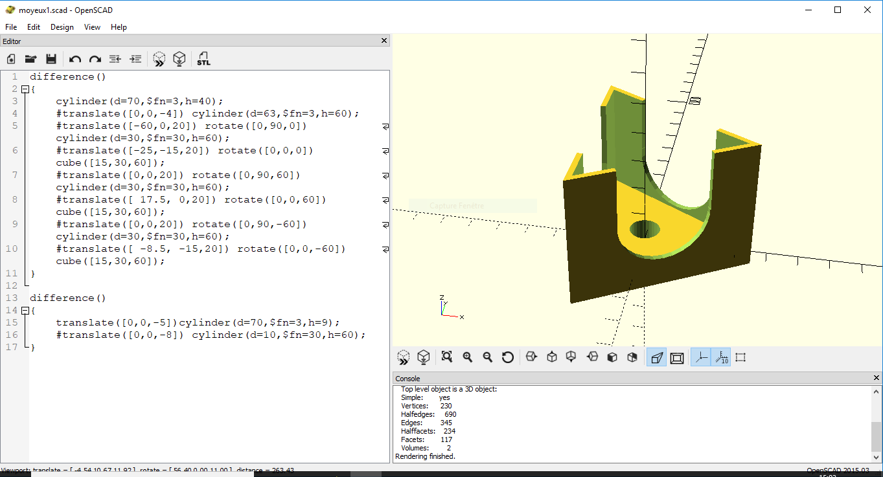Collapse the second difference() block at line 14
Viewport: 883px width, 477px height.
[25, 311]
